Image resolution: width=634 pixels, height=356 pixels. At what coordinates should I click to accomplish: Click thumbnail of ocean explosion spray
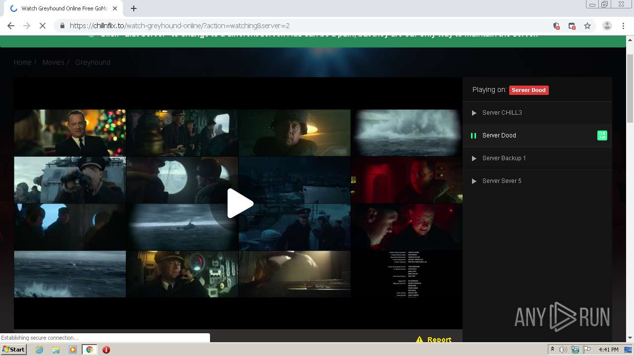click(407, 133)
